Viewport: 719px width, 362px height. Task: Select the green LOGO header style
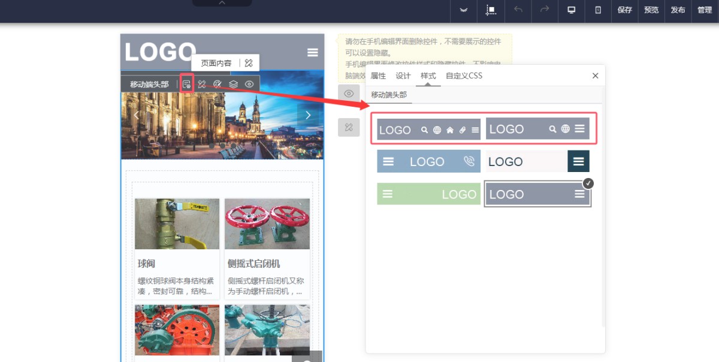point(428,194)
